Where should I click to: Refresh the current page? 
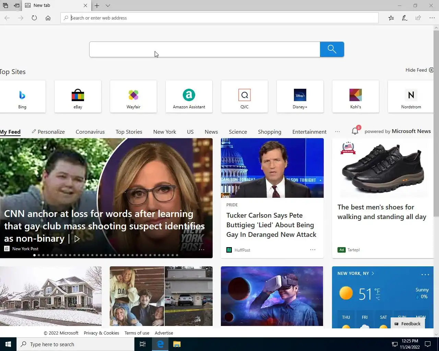[x=34, y=18]
